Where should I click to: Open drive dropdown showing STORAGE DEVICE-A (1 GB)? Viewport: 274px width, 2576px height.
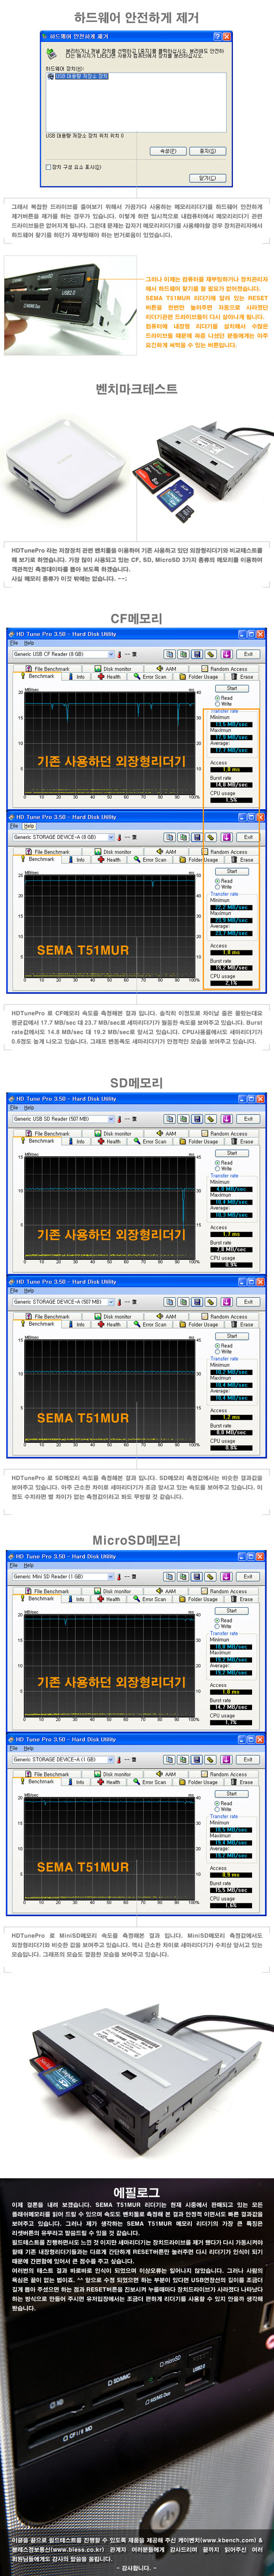click(62, 1759)
